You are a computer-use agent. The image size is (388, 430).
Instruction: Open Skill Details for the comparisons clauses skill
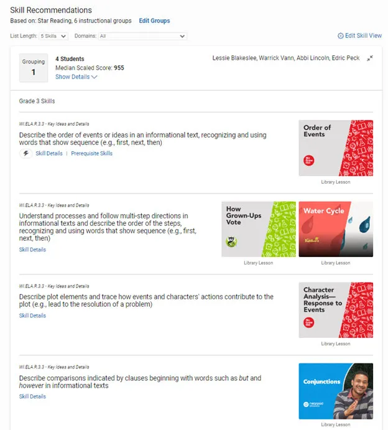click(32, 396)
